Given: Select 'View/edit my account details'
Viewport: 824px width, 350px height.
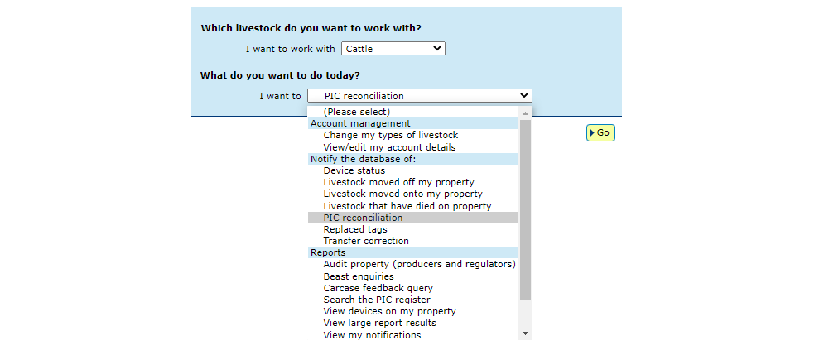Looking at the screenshot, I should tap(389, 147).
